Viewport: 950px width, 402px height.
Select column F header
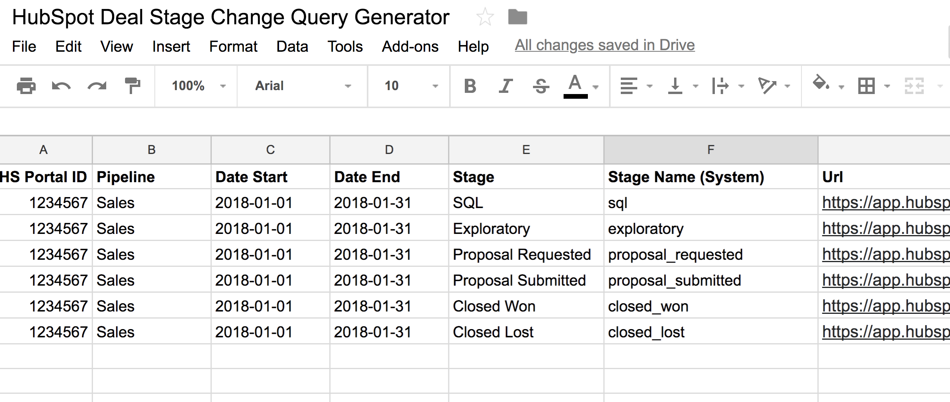tap(711, 150)
